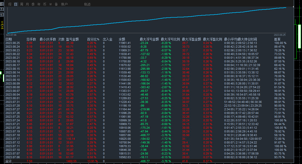The width and height of the screenshot is (302, 164).
Task: Toggle the √ checkmark button on left edge
Action: [x=2, y=14]
